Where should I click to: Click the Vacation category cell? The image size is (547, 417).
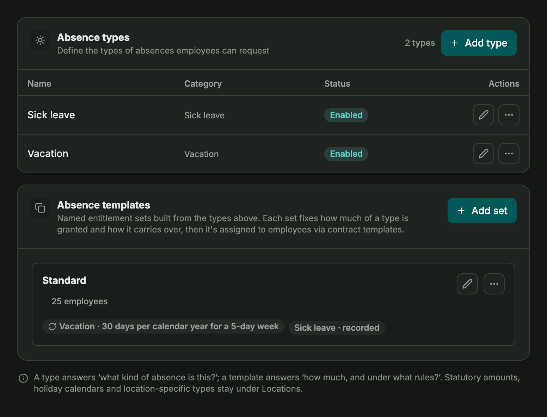tap(202, 154)
